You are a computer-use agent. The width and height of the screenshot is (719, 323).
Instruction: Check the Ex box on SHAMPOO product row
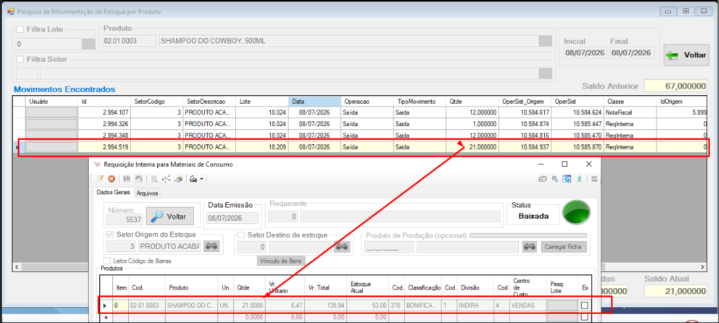pos(584,305)
